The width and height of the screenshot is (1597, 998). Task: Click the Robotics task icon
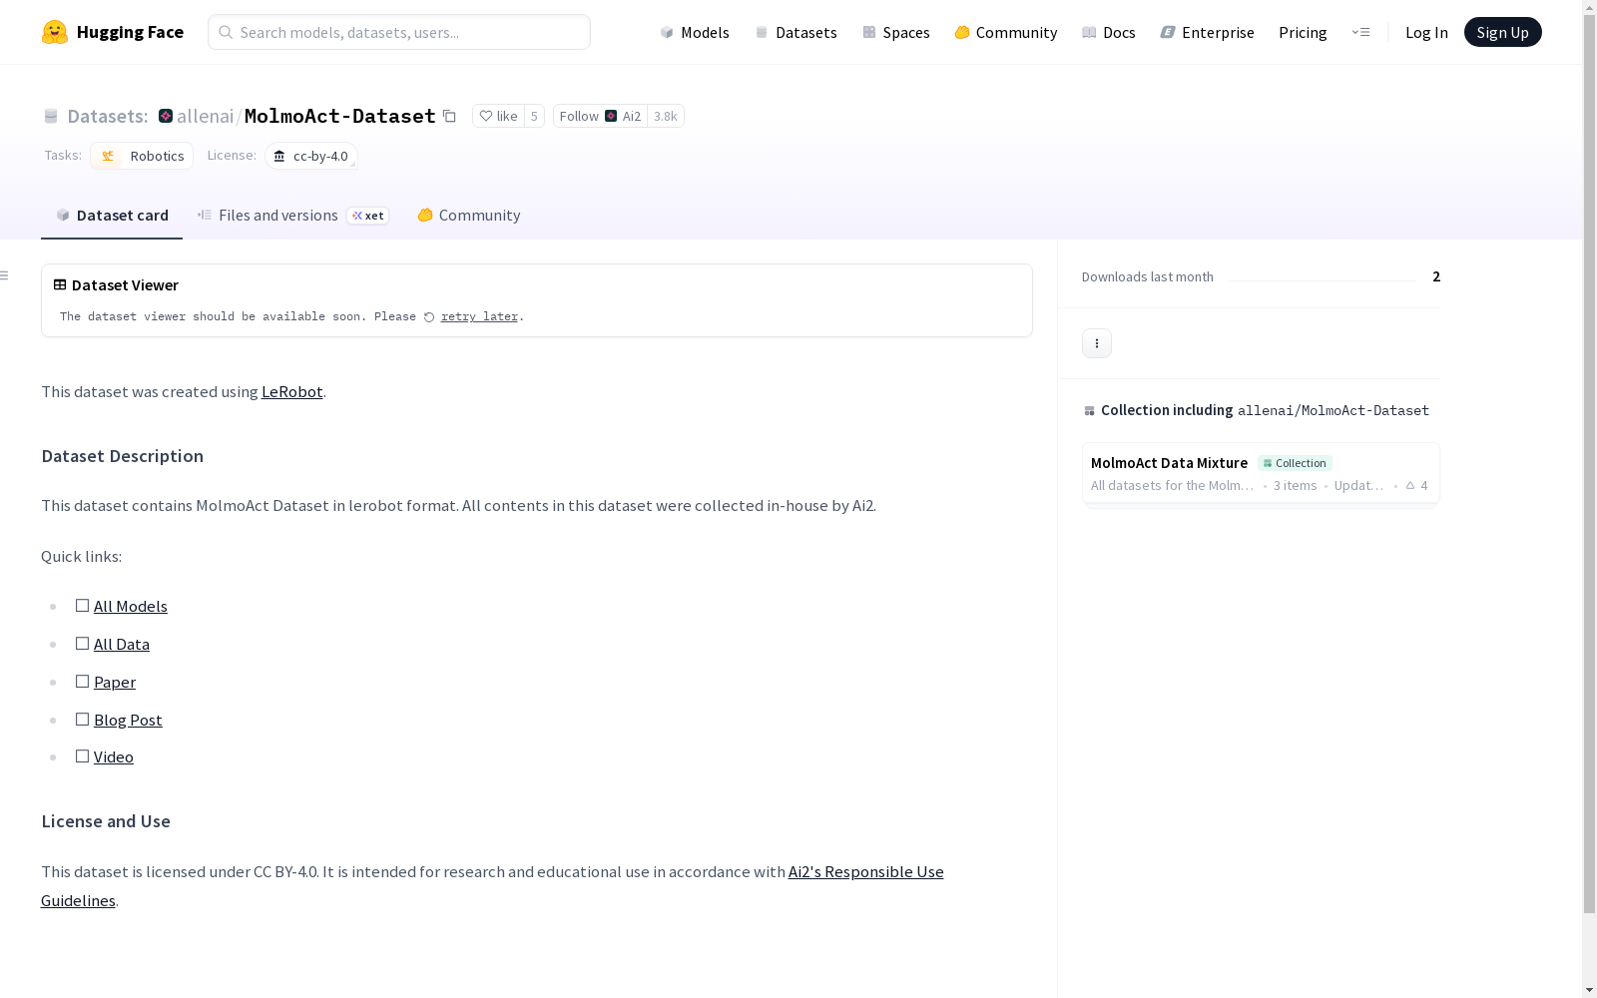pos(108,156)
